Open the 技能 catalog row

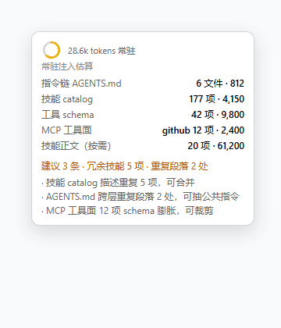point(143,99)
